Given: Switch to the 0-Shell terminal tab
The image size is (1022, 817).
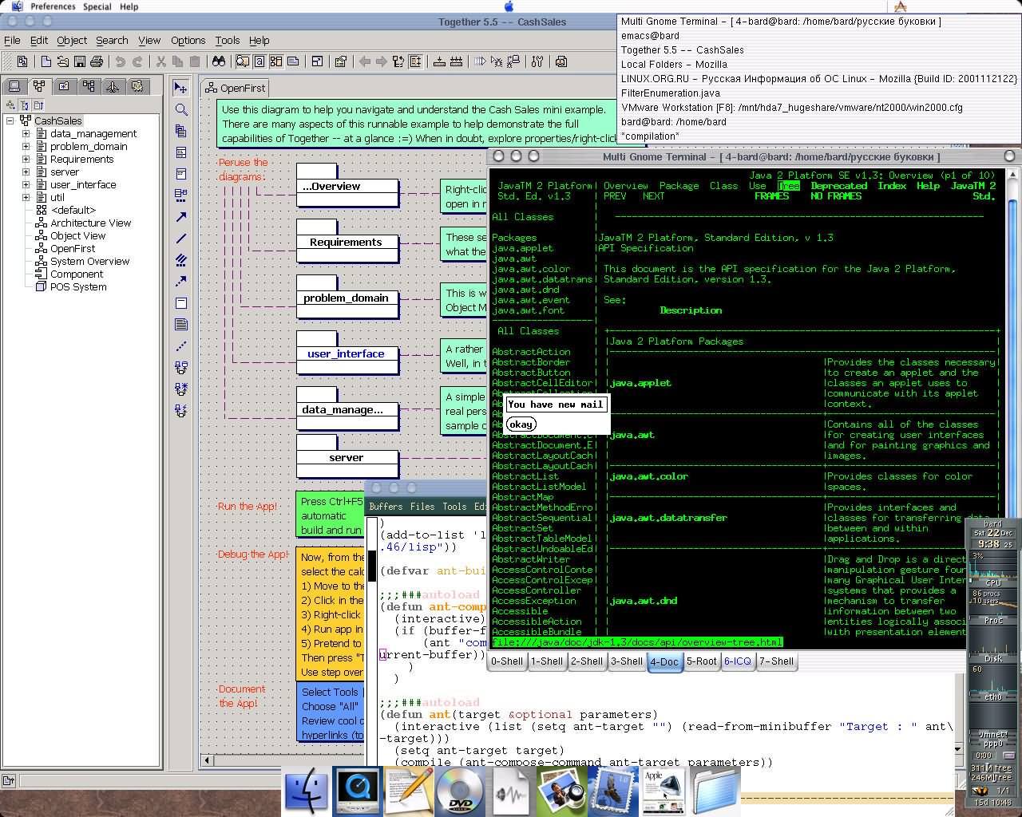Looking at the screenshot, I should (x=507, y=661).
